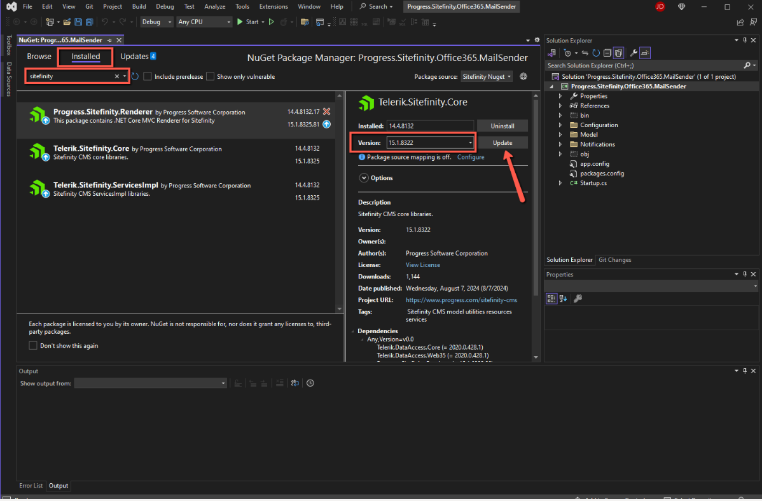Click Pending Changes Filter clock icon in Solution Explorer
This screenshot has height=501, width=762.
[567, 53]
